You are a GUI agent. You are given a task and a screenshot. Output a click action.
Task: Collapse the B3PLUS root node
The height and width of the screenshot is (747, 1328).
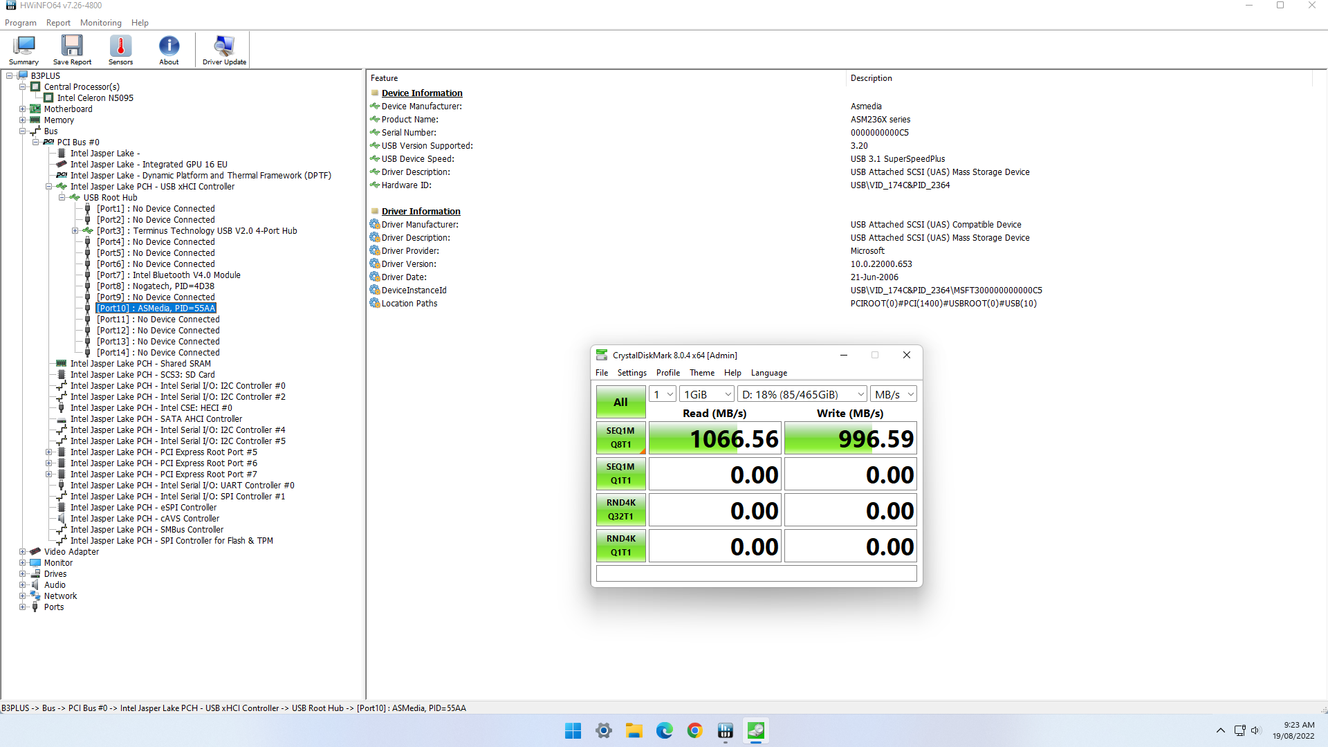pyautogui.click(x=10, y=75)
